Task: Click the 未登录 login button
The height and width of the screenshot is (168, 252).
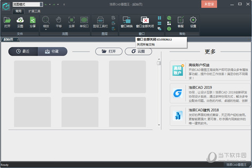Action: tap(209, 4)
